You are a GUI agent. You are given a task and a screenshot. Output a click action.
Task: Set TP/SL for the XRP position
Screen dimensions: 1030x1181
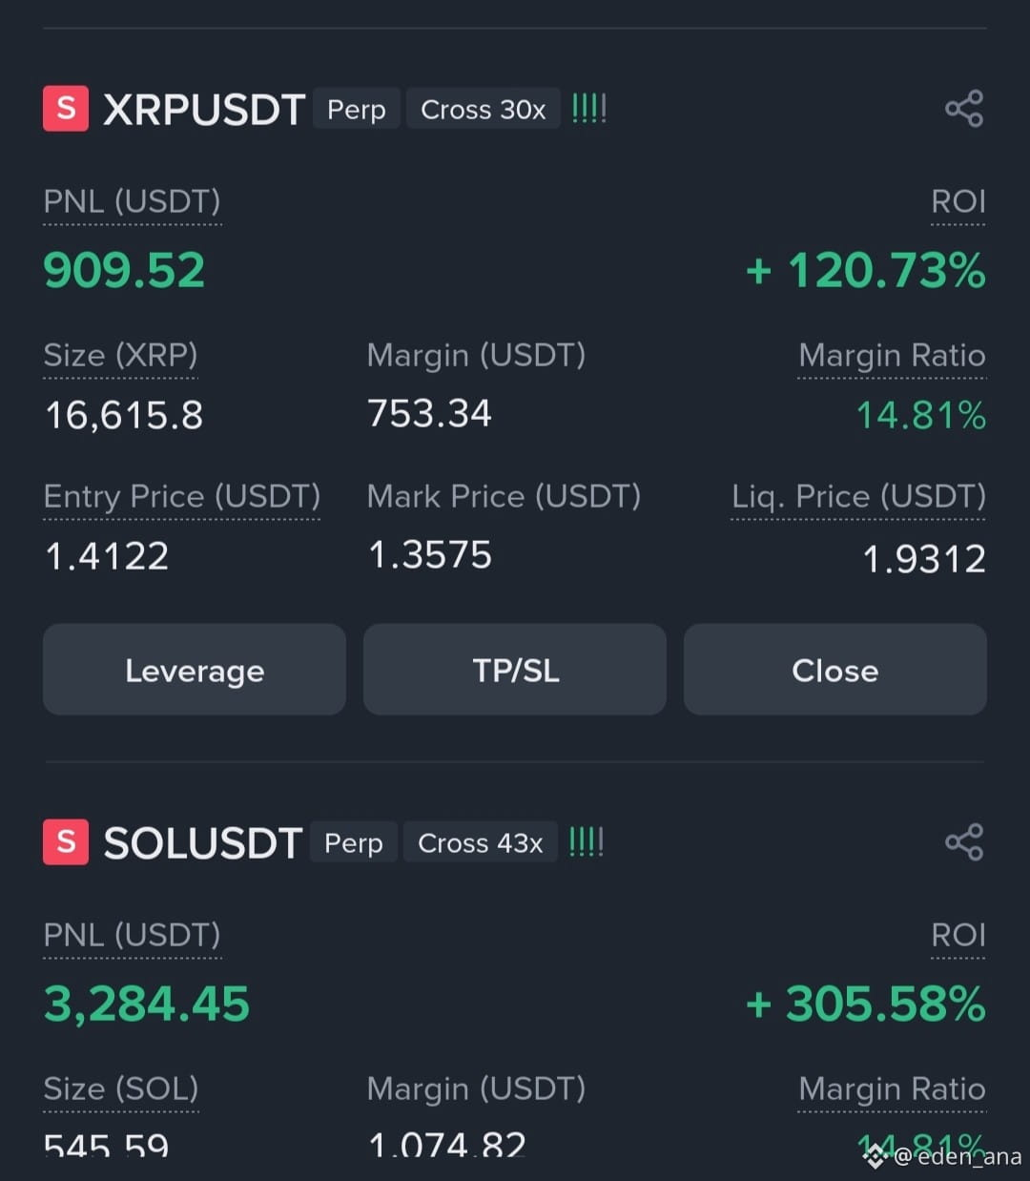pos(515,670)
